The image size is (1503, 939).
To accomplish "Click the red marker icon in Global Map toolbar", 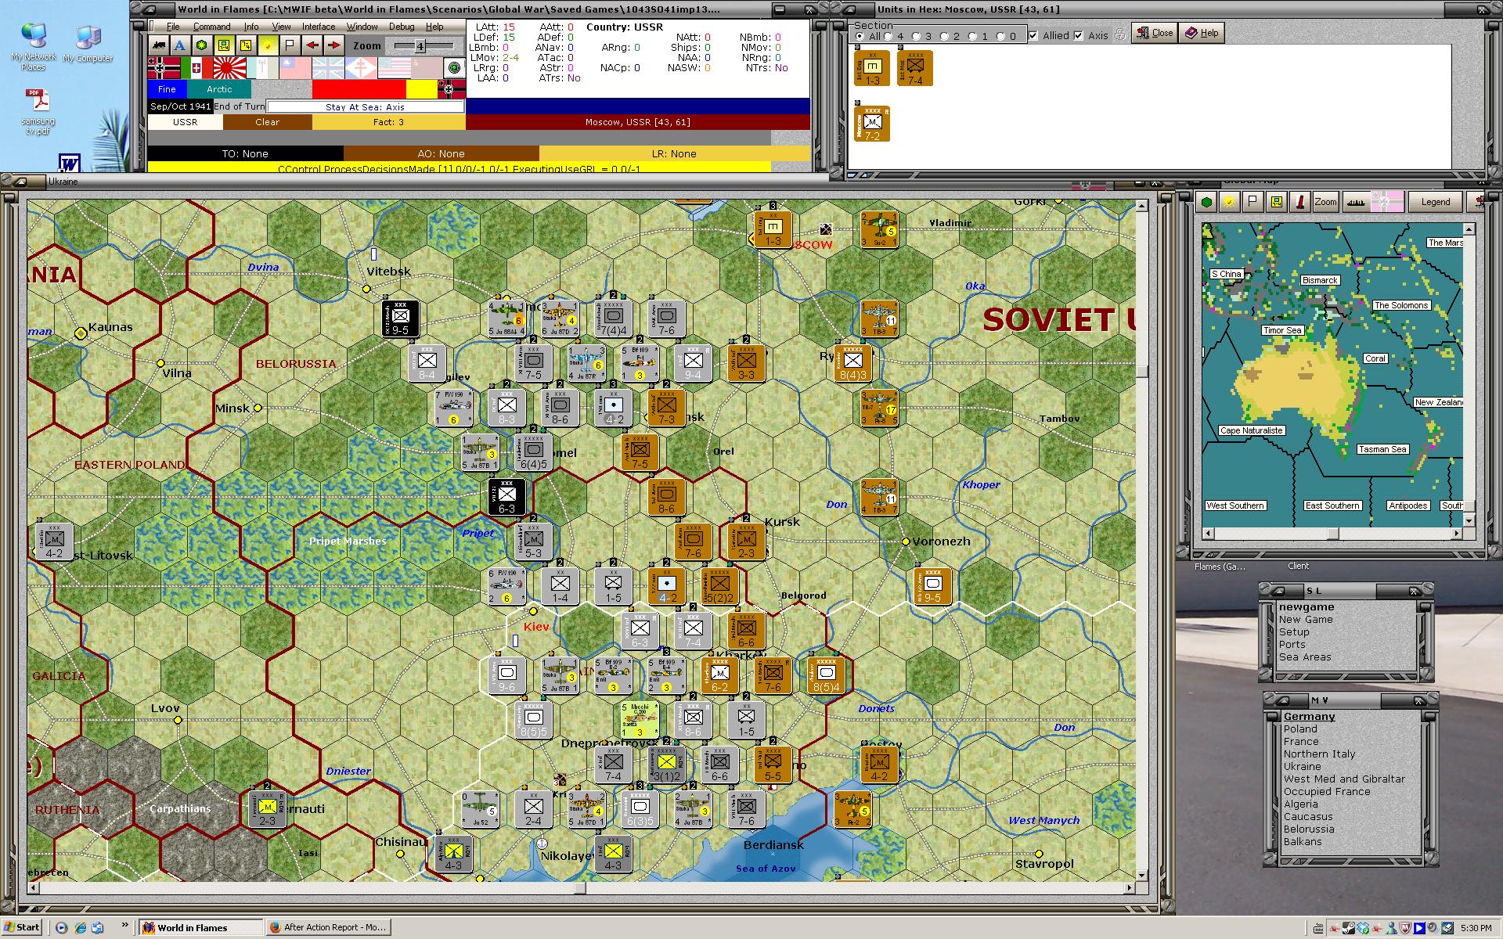I will (1299, 202).
